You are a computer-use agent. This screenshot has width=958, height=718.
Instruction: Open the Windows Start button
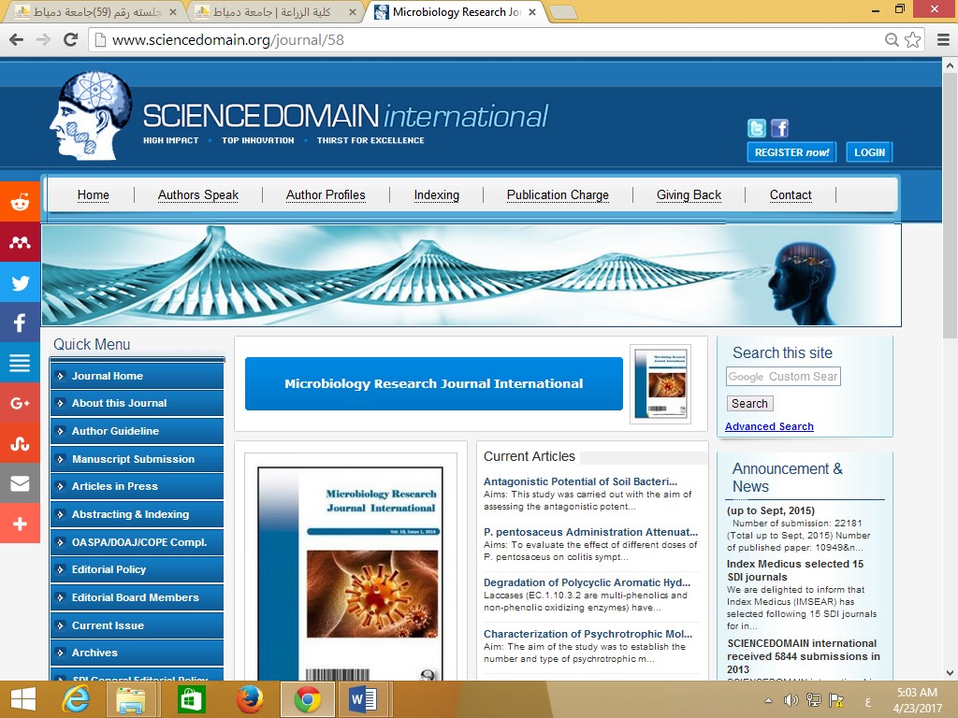click(x=23, y=699)
